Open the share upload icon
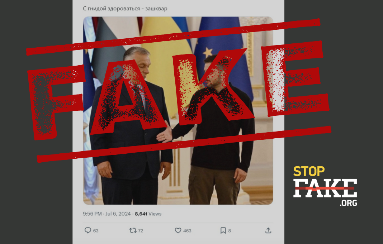The height and width of the screenshot is (244, 383). 268,230
